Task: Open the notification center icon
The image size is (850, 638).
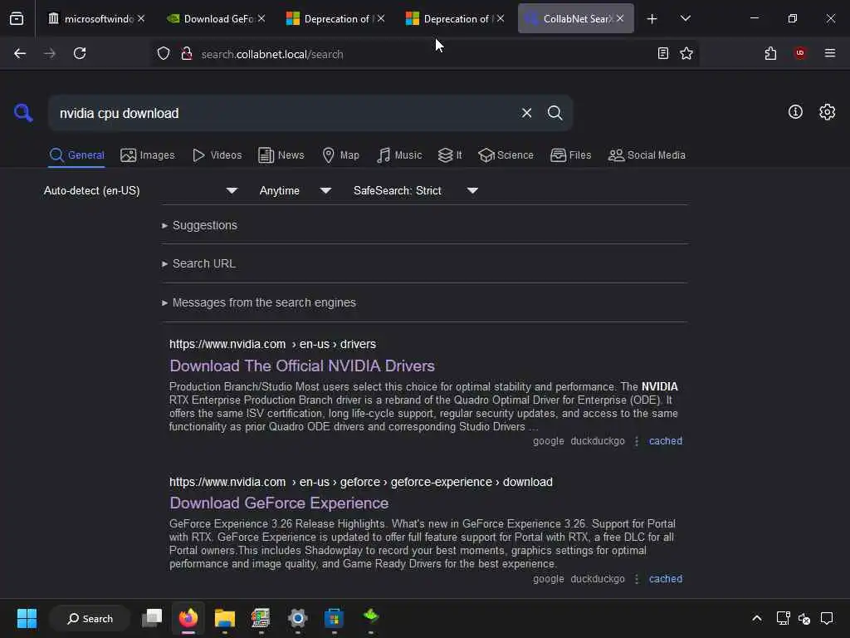Action: click(x=826, y=618)
